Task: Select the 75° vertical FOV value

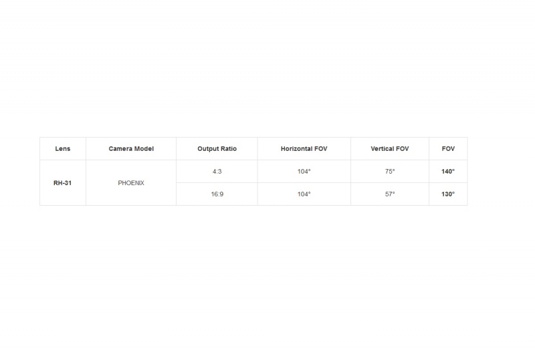Action: click(x=390, y=172)
